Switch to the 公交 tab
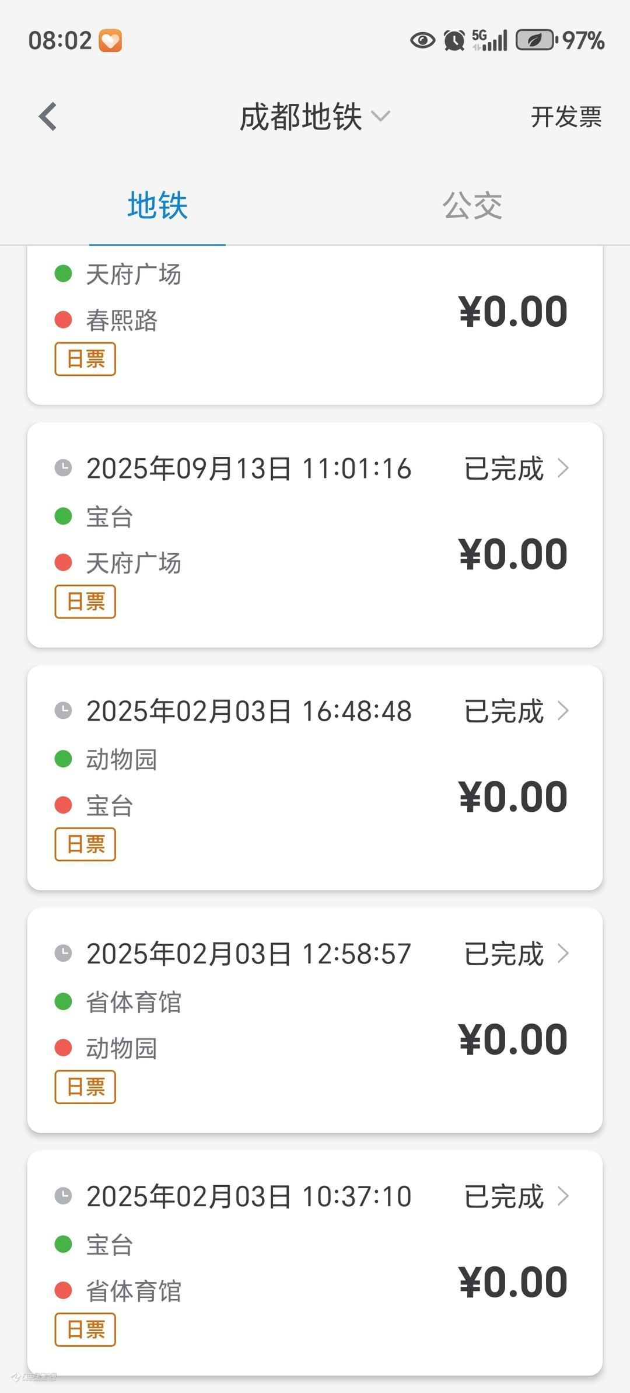This screenshot has width=630, height=1393. [x=473, y=205]
